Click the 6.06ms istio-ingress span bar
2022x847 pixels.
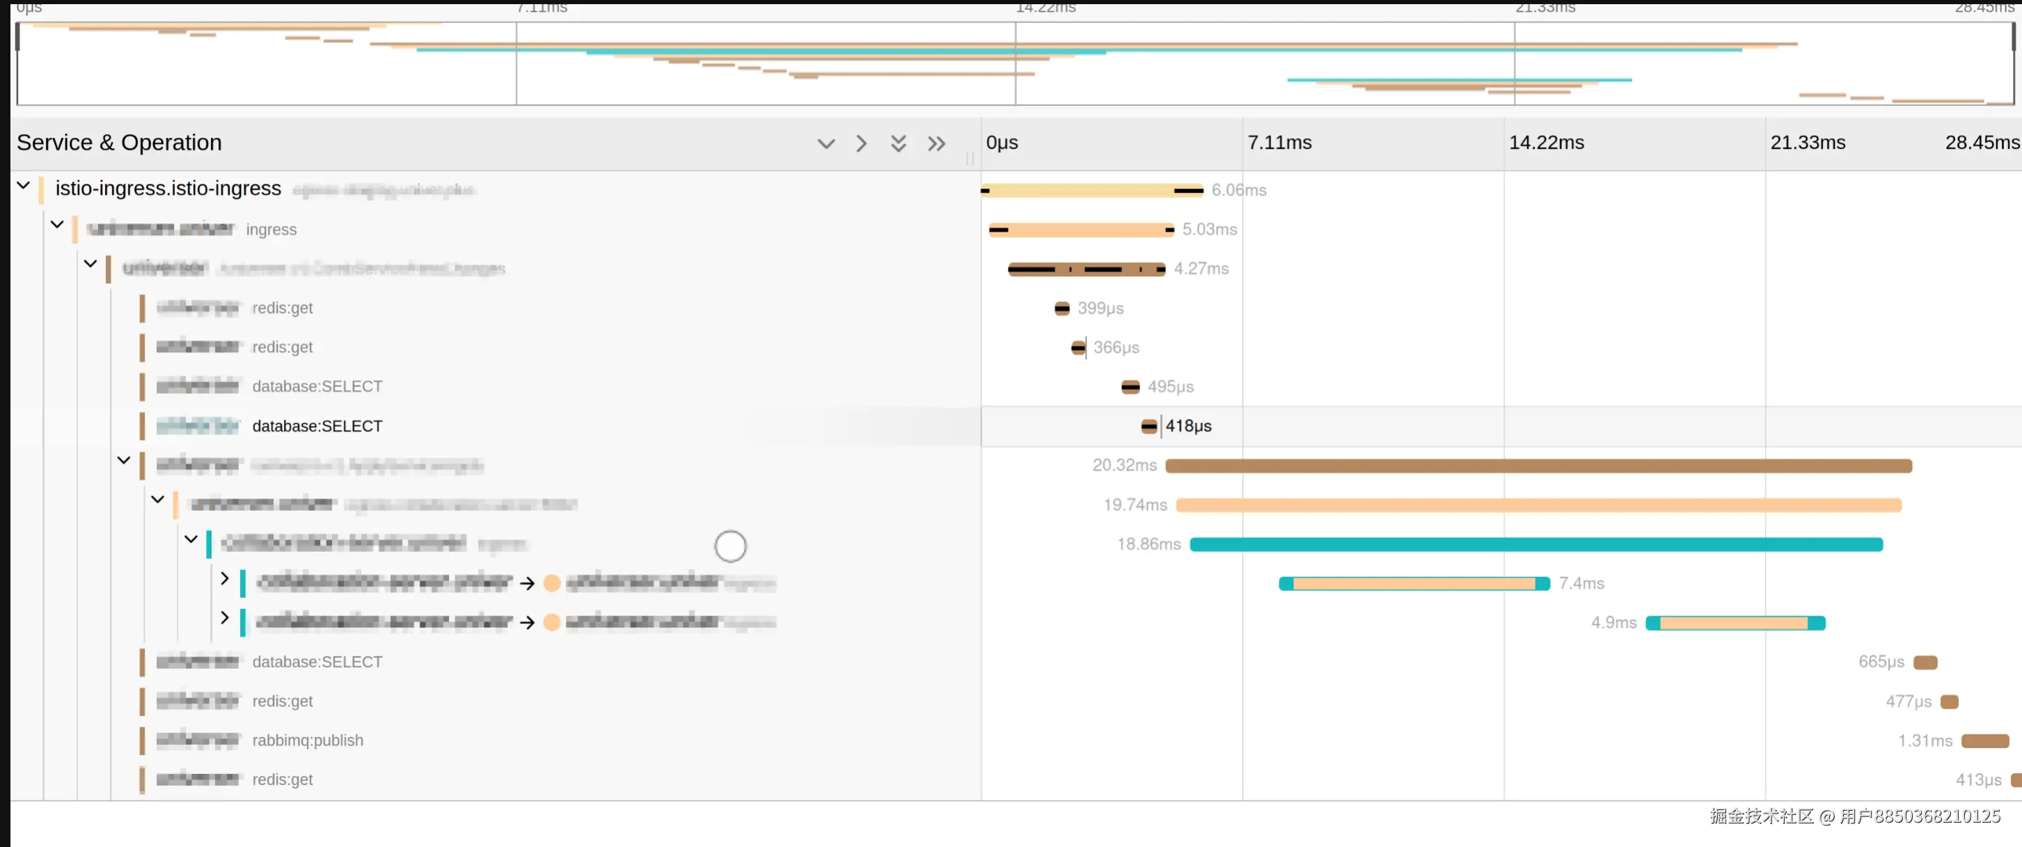click(x=1091, y=191)
